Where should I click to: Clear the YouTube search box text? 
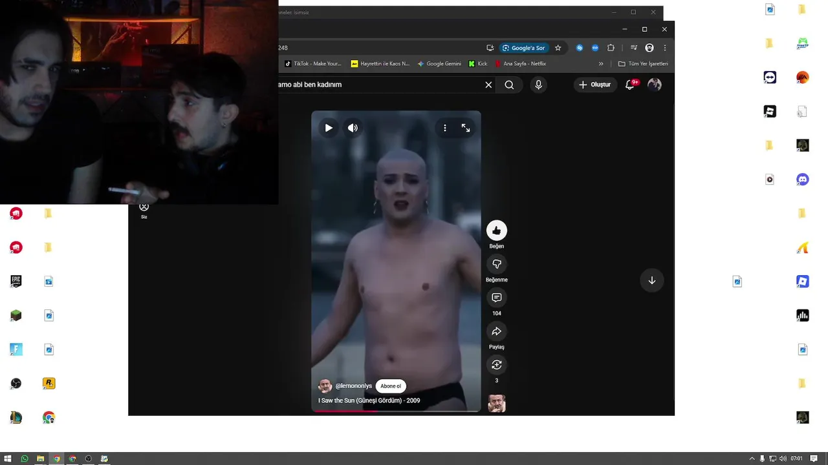tap(488, 85)
